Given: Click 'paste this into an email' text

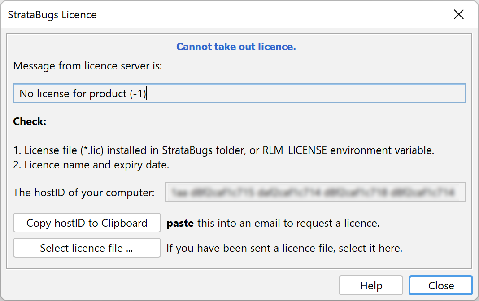Looking at the screenshot, I should pyautogui.click(x=273, y=223).
